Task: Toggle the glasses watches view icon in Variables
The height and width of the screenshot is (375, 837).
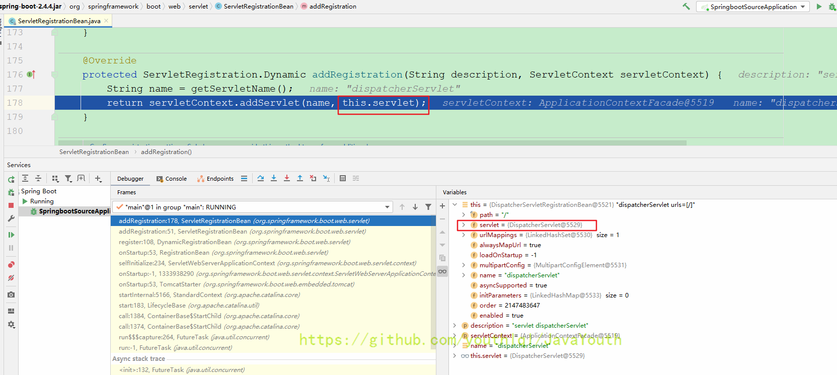Action: [x=442, y=271]
